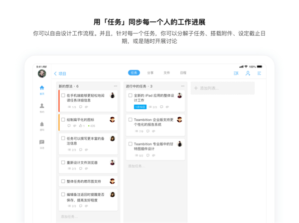Viewport: 299px width, 223px height.
Task: Check the 全新的 iPad 应用 task checkbox
Action: [130, 95]
